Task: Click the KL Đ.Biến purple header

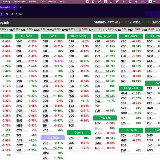Action: point(53,138)
